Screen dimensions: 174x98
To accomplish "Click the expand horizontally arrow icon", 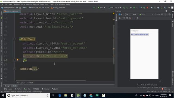I will (x=134, y=18).
